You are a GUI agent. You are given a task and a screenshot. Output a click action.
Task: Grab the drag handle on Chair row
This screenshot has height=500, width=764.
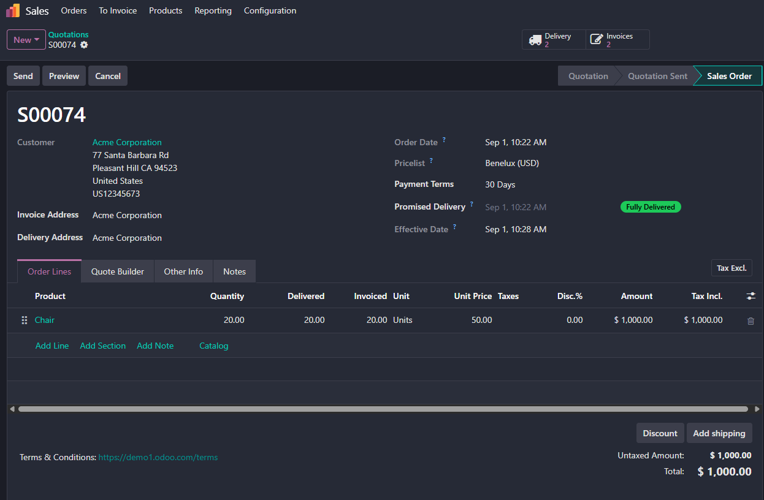25,320
